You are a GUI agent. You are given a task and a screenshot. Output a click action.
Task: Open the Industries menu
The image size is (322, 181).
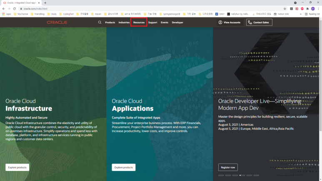124,22
